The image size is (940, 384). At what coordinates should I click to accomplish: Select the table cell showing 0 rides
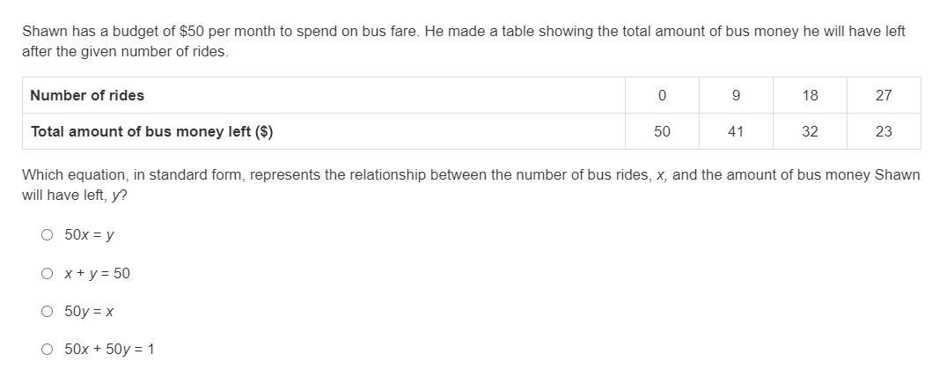click(x=662, y=95)
